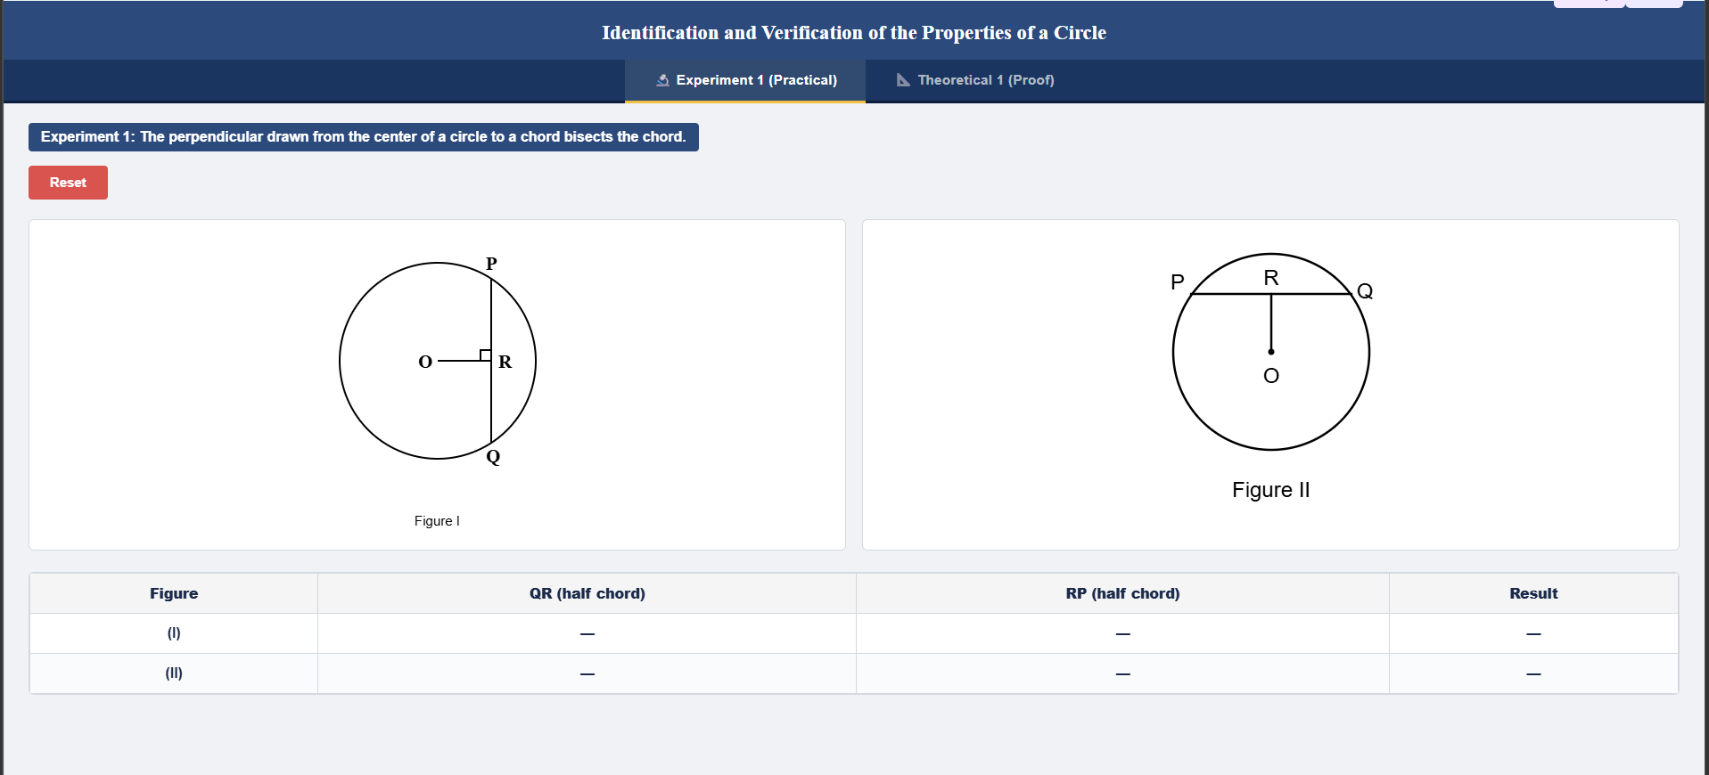
Task: Click center O in Figure II
Action: tap(1270, 375)
